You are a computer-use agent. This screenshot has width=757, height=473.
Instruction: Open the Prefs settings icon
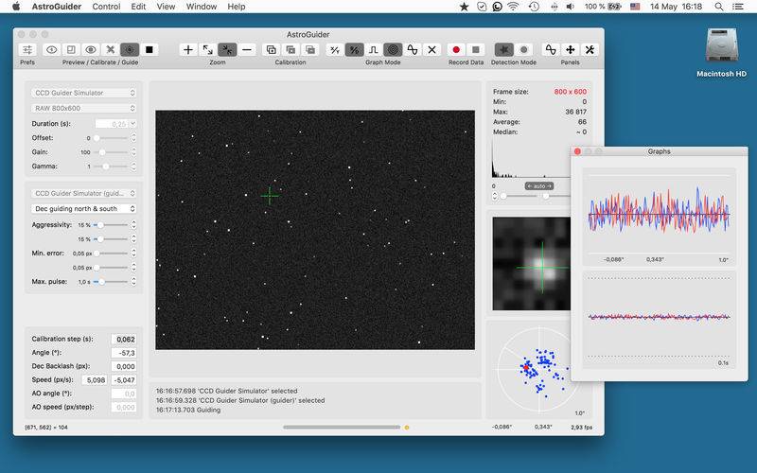coord(27,50)
